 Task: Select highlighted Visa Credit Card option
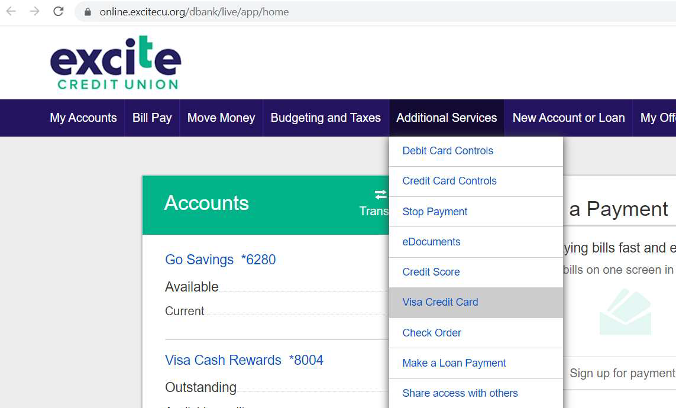476,302
